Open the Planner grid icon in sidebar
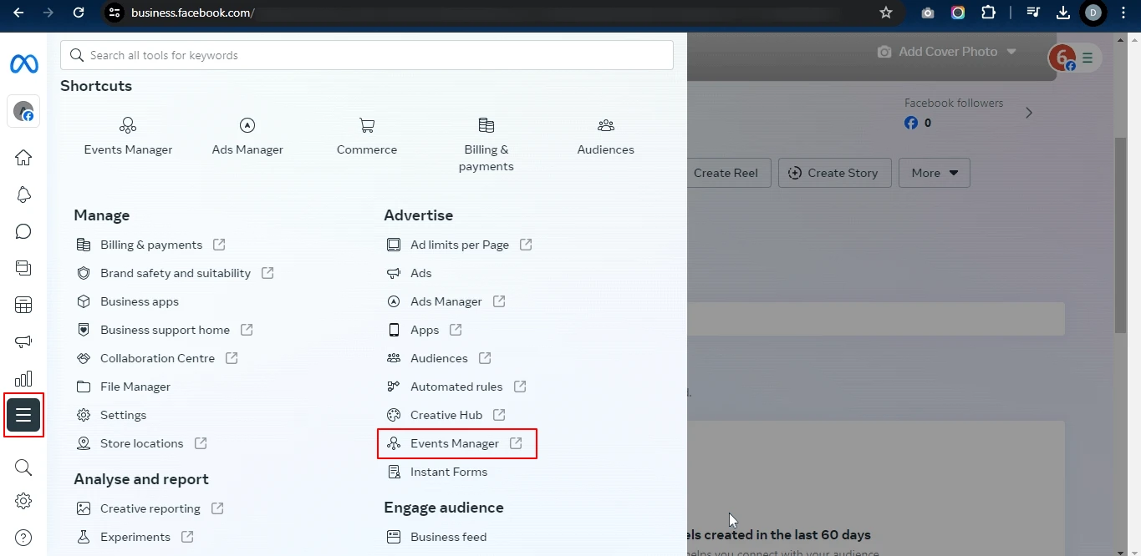 [x=23, y=305]
